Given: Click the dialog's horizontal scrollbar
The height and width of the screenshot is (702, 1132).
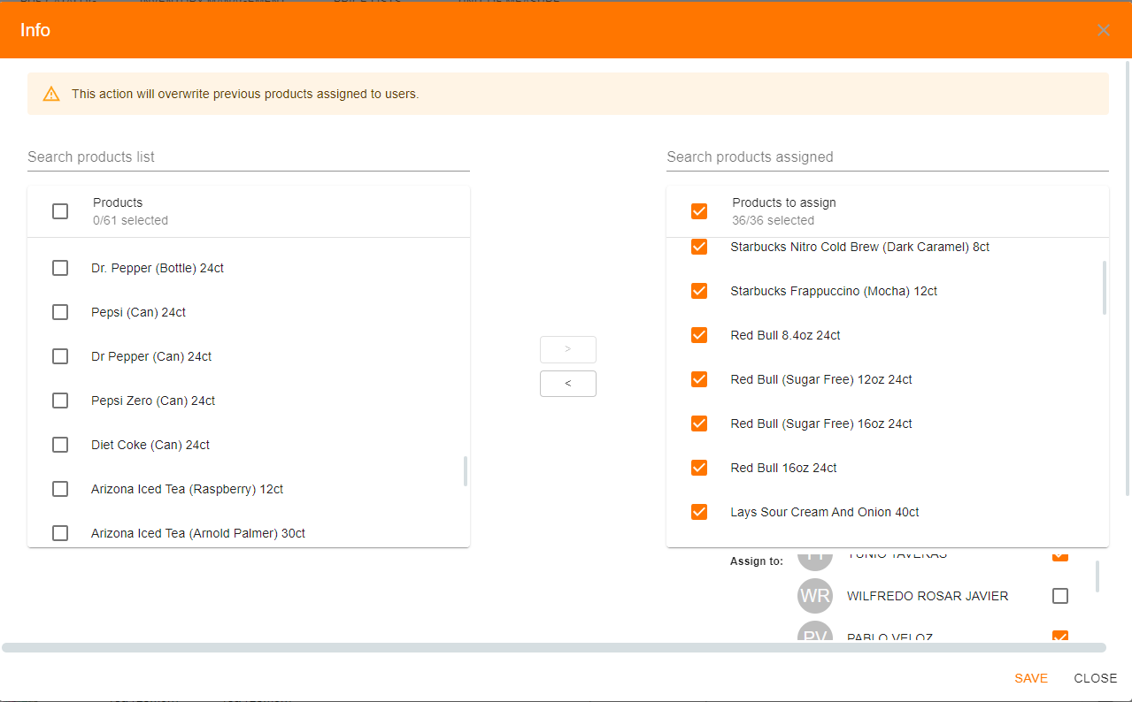Looking at the screenshot, I should (554, 648).
